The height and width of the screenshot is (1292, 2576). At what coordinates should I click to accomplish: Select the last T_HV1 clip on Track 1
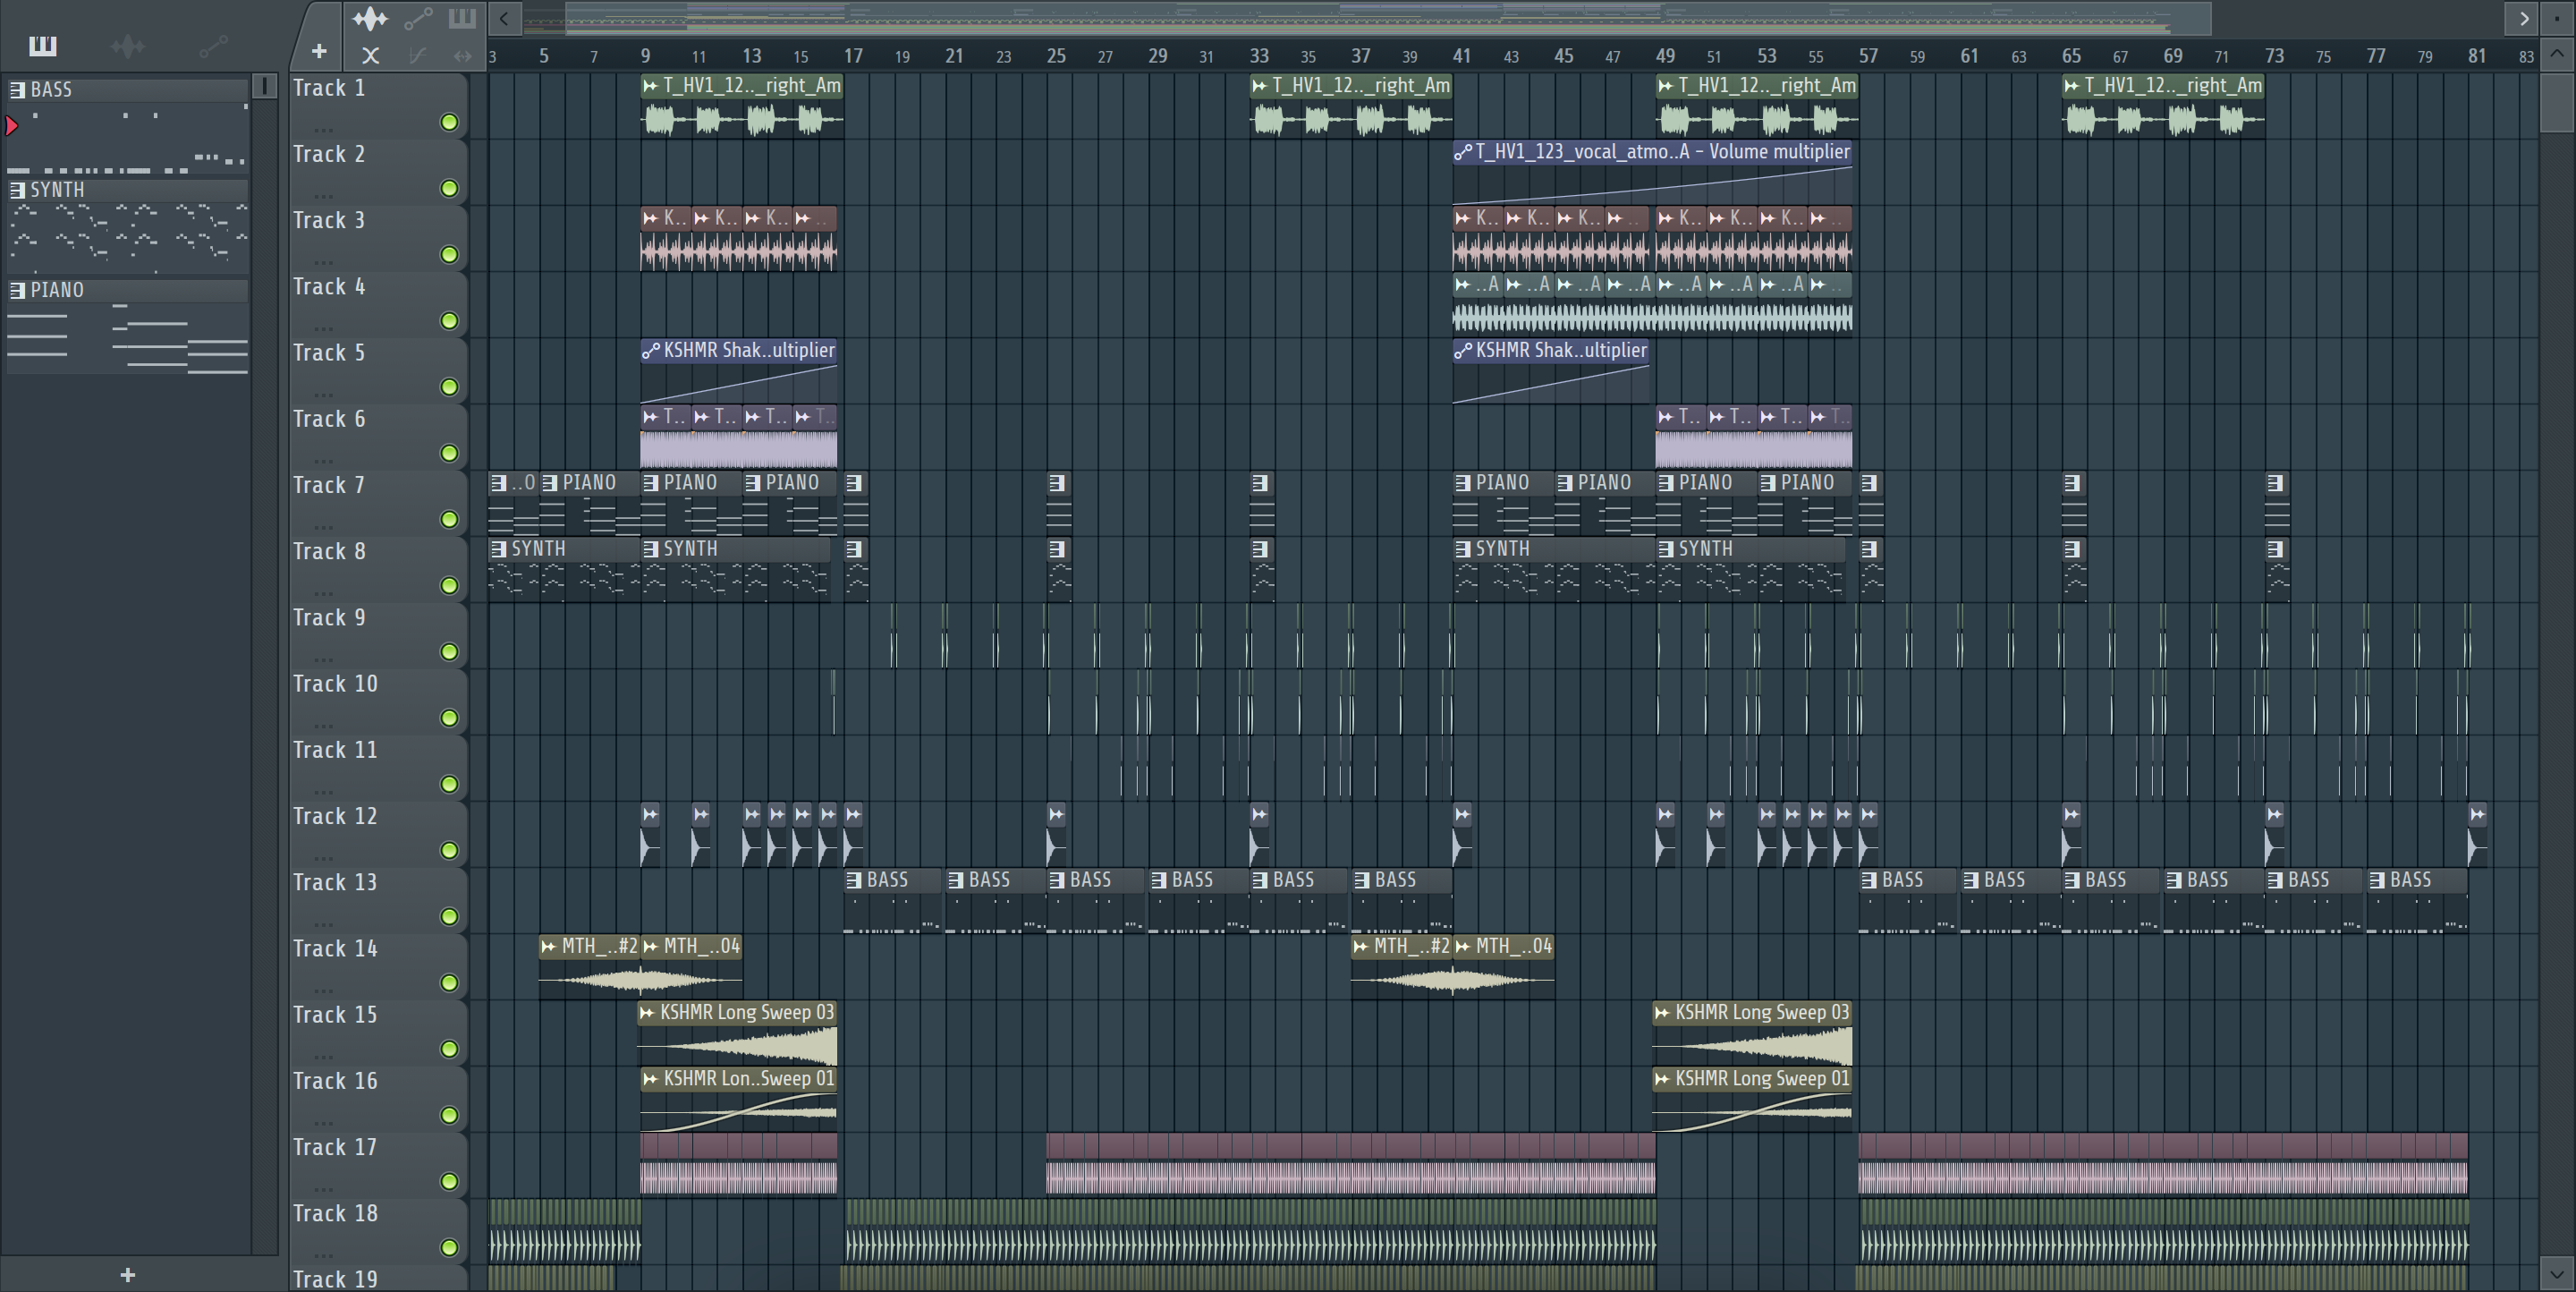click(2163, 104)
